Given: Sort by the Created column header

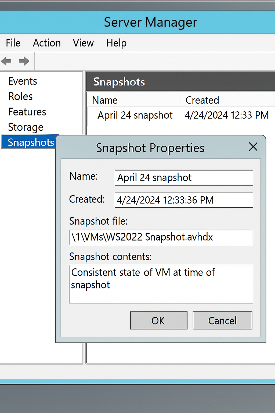Looking at the screenshot, I should click(227, 100).
